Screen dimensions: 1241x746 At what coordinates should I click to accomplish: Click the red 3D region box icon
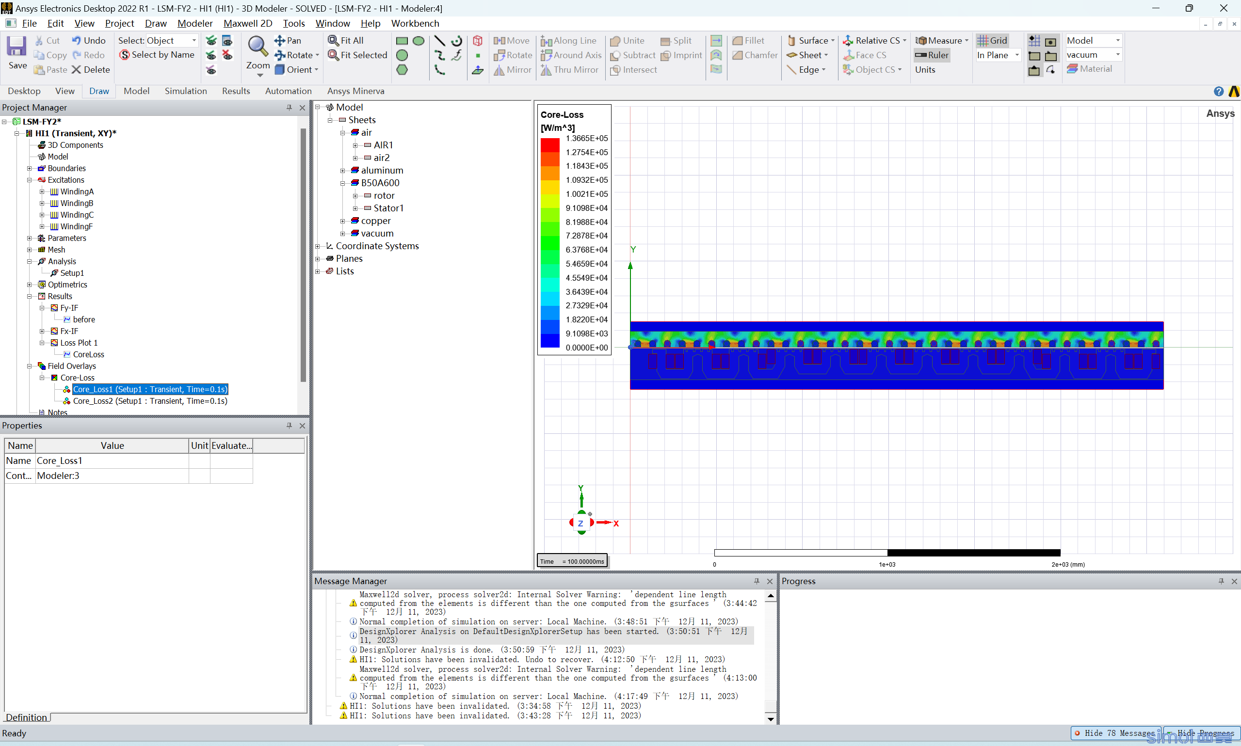tap(478, 41)
